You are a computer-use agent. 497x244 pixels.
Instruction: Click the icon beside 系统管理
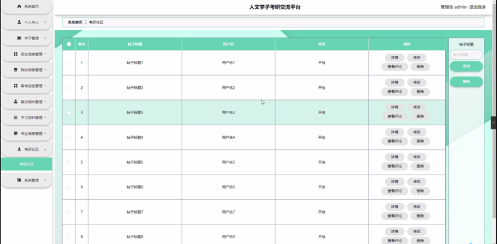19,180
